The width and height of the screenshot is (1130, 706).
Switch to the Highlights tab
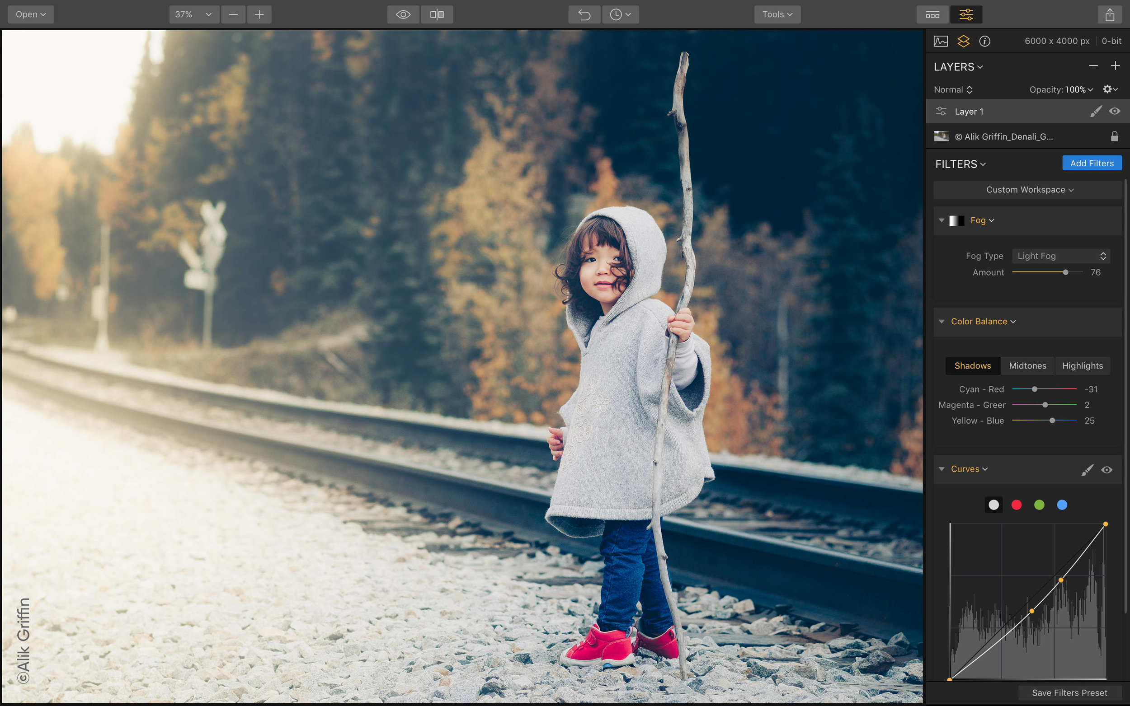tap(1082, 365)
